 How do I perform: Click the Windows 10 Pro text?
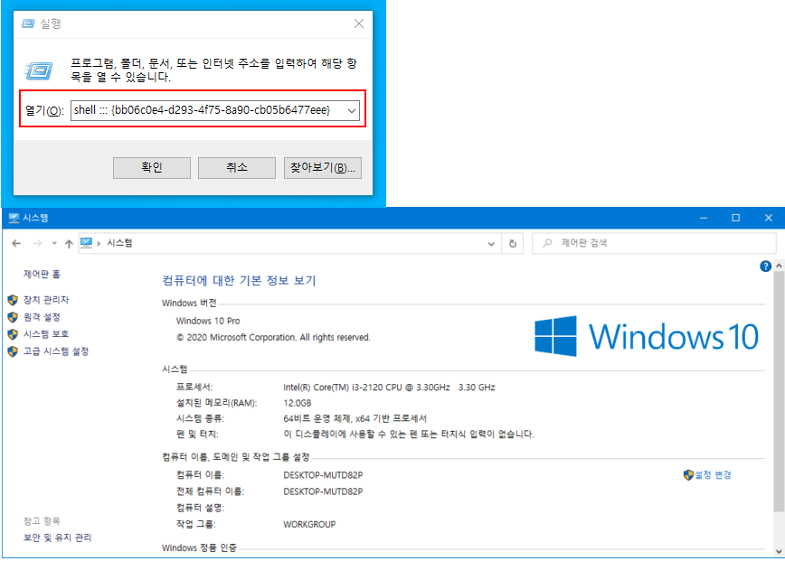pos(208,321)
